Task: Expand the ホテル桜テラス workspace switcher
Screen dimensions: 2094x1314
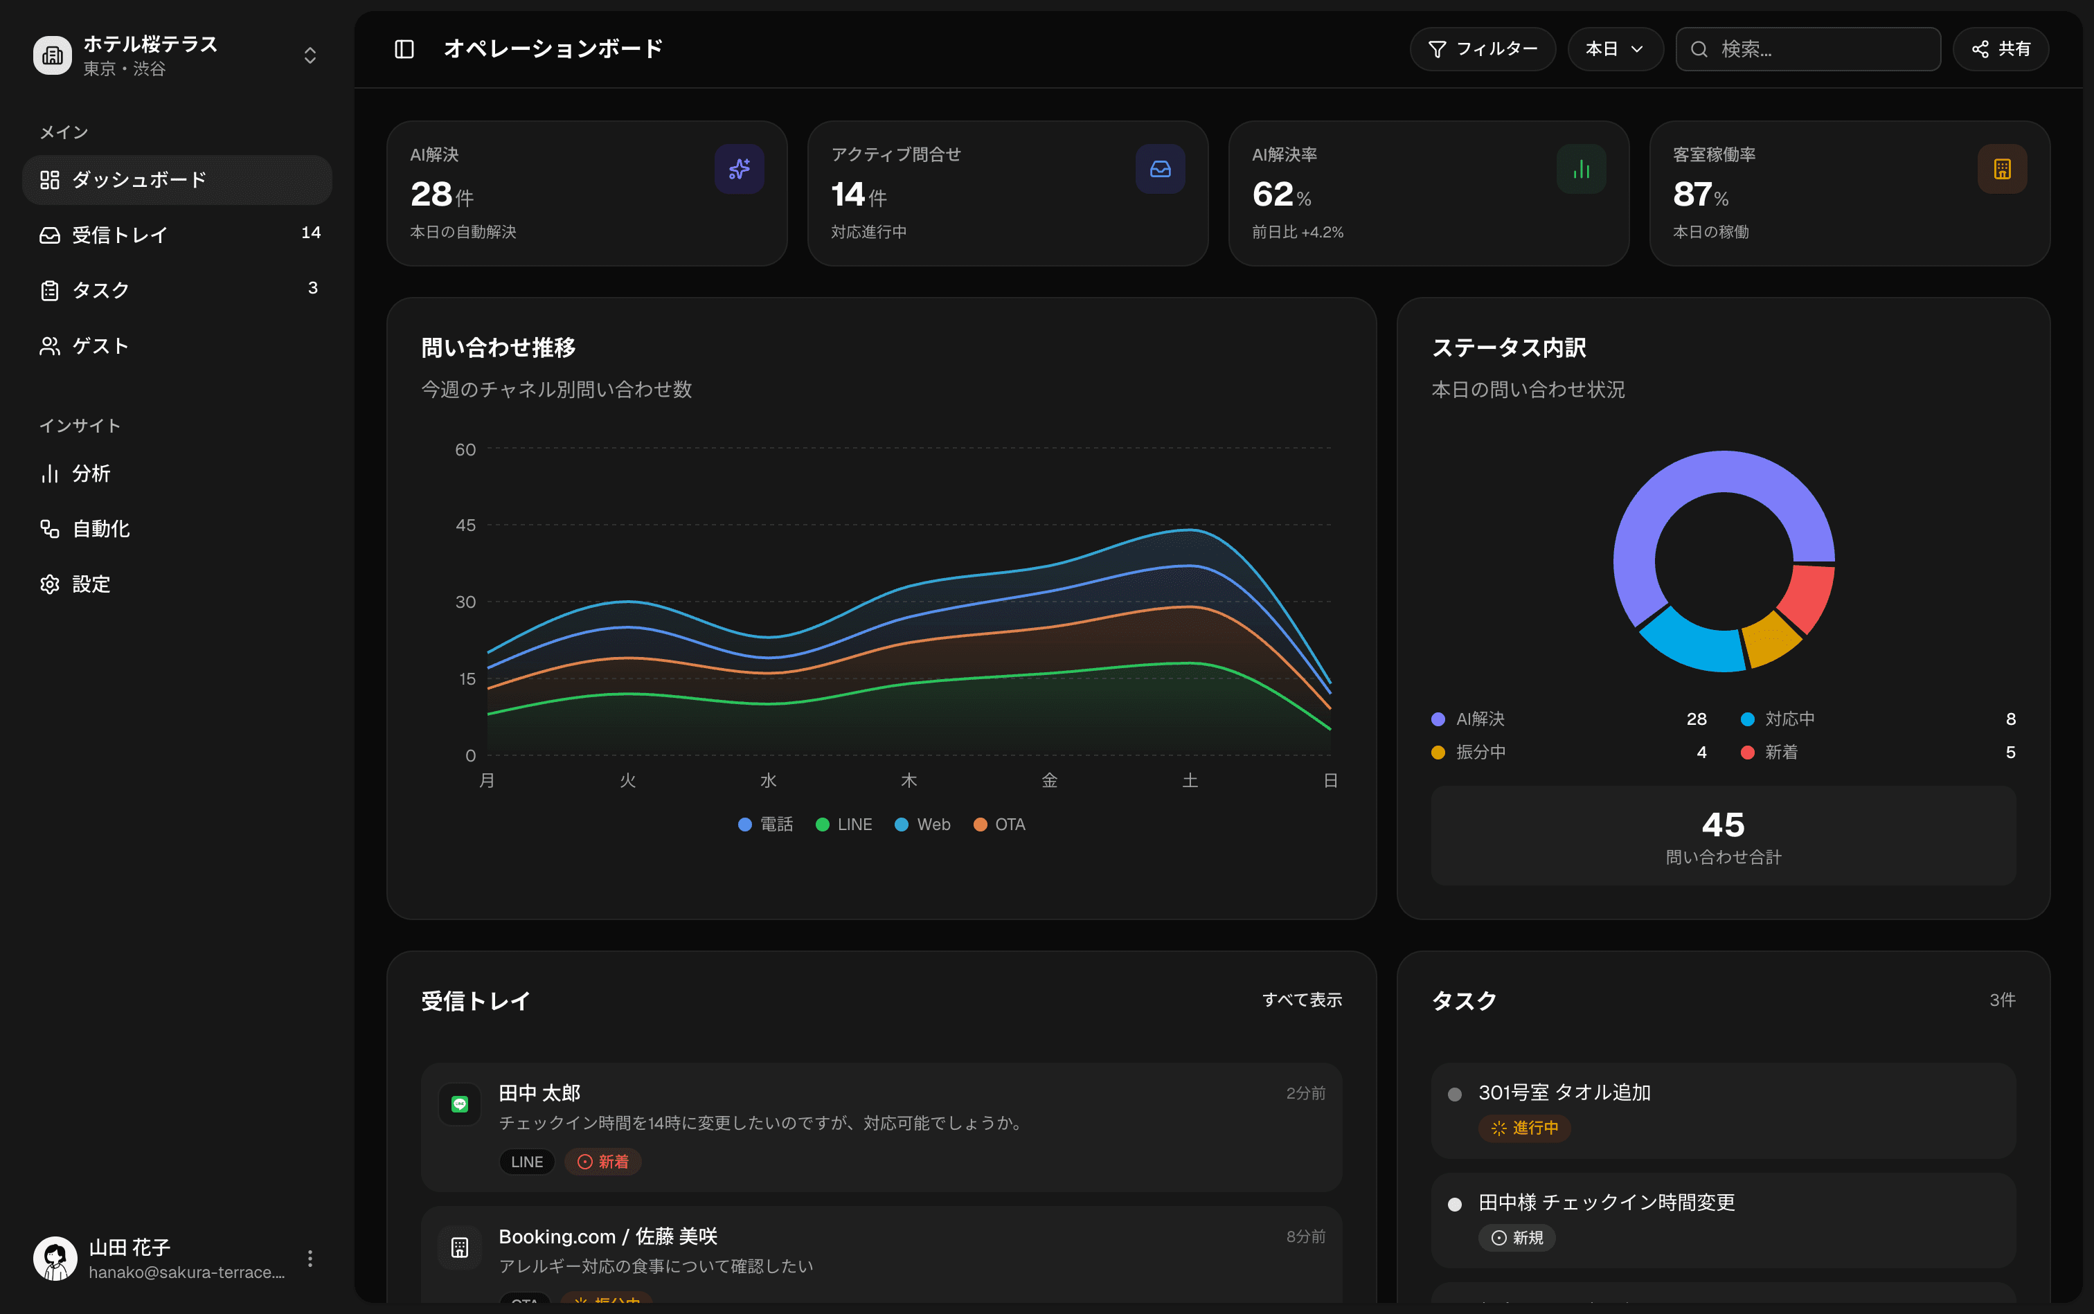Action: (x=310, y=55)
